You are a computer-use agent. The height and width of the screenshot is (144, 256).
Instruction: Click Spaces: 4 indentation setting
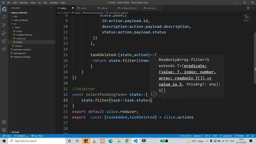point(198,136)
